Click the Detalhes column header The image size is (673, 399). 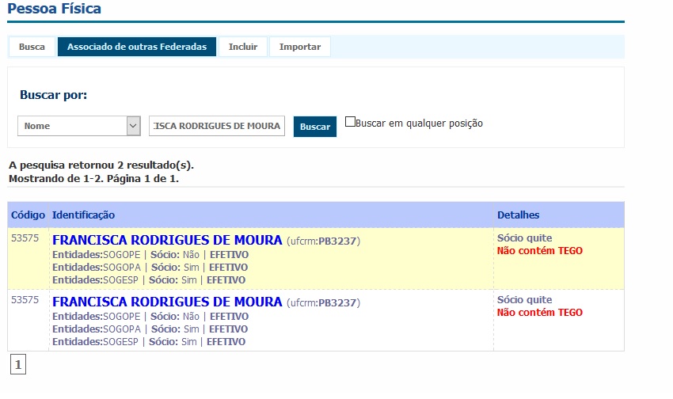(518, 215)
